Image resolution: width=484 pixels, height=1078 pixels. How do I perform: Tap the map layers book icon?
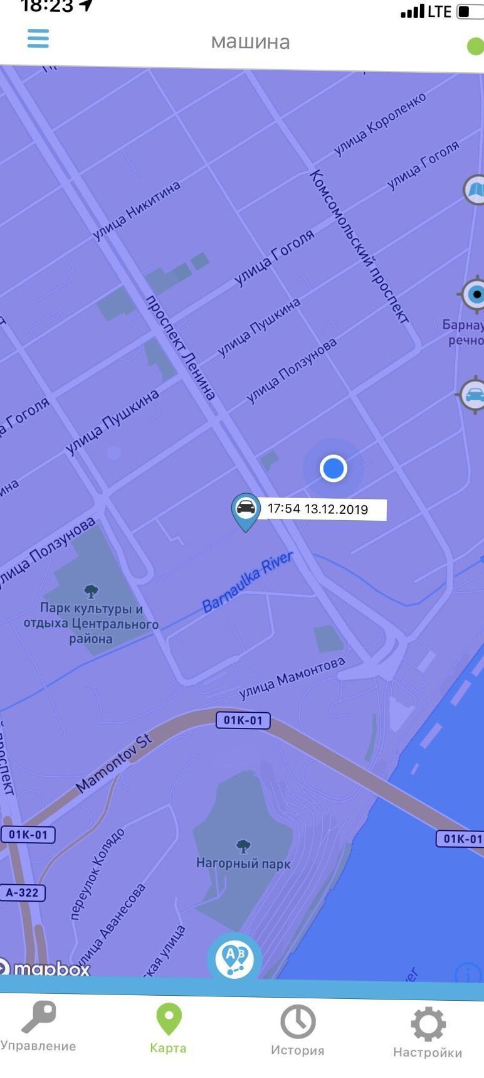(x=475, y=189)
